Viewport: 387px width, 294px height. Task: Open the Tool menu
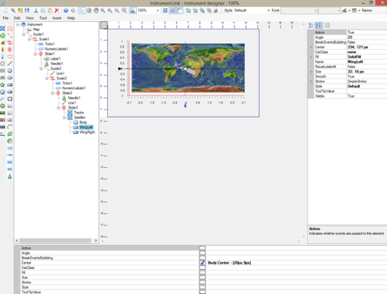click(43, 18)
